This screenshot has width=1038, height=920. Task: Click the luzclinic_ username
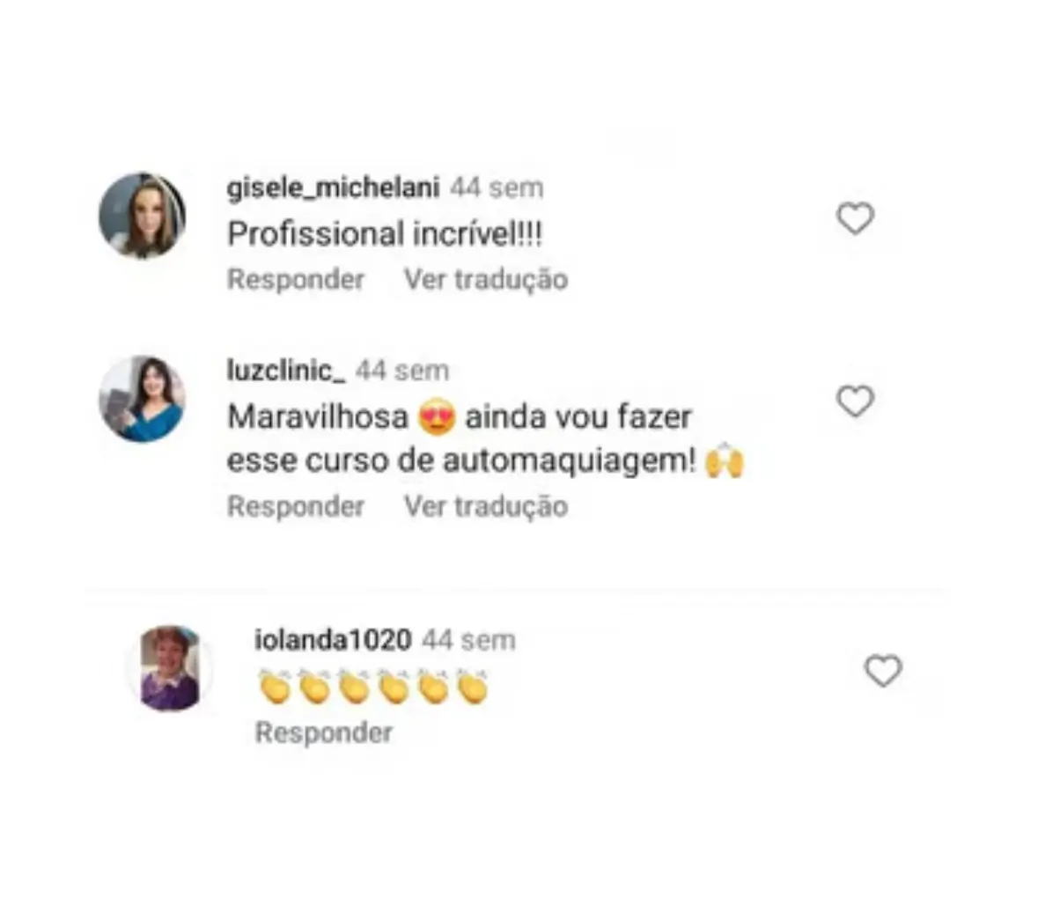click(x=286, y=371)
